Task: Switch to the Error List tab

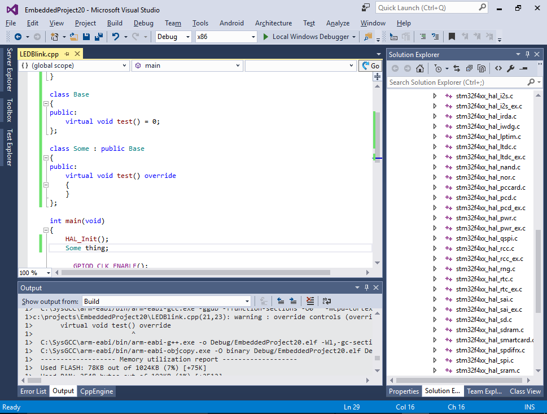Action: 33,391
